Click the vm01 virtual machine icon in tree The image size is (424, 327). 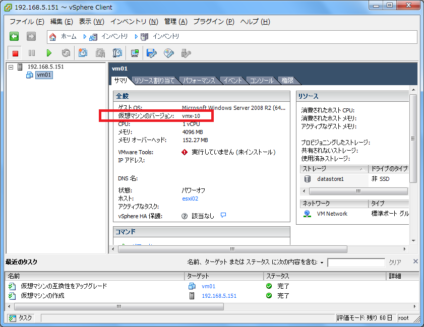pyautogui.click(x=29, y=75)
